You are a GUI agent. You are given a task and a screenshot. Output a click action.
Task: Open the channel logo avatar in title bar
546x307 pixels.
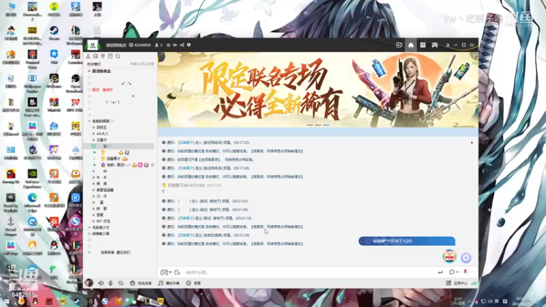(93, 45)
